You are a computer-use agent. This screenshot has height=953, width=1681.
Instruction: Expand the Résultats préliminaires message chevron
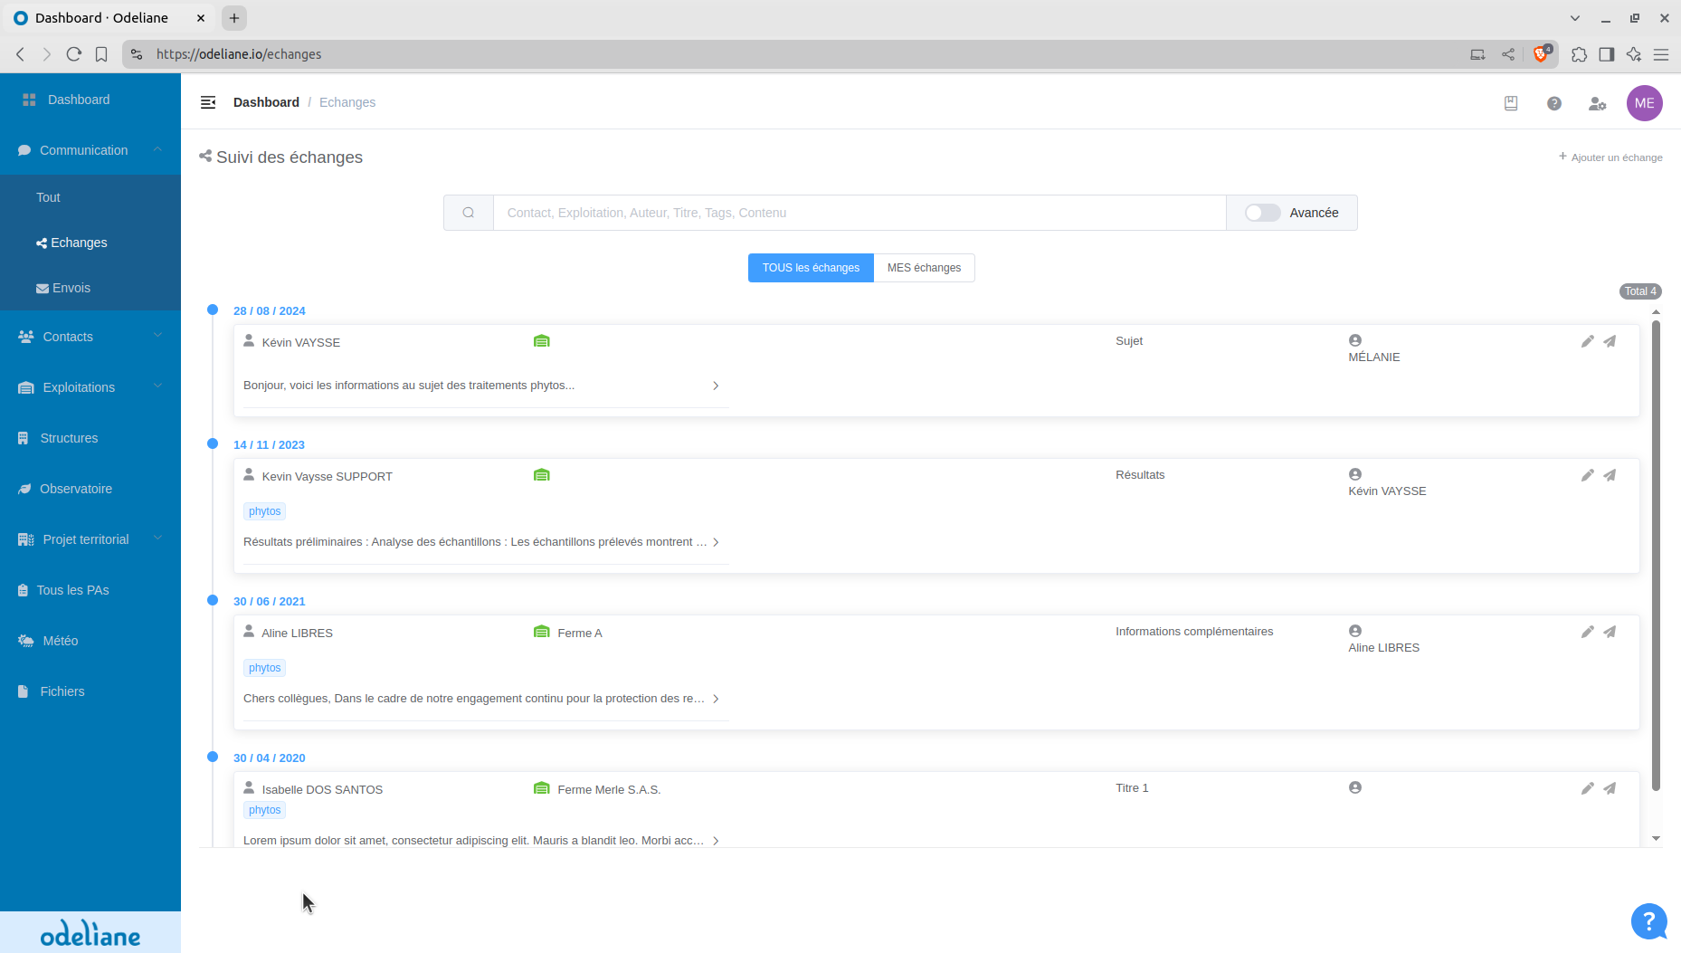click(716, 542)
